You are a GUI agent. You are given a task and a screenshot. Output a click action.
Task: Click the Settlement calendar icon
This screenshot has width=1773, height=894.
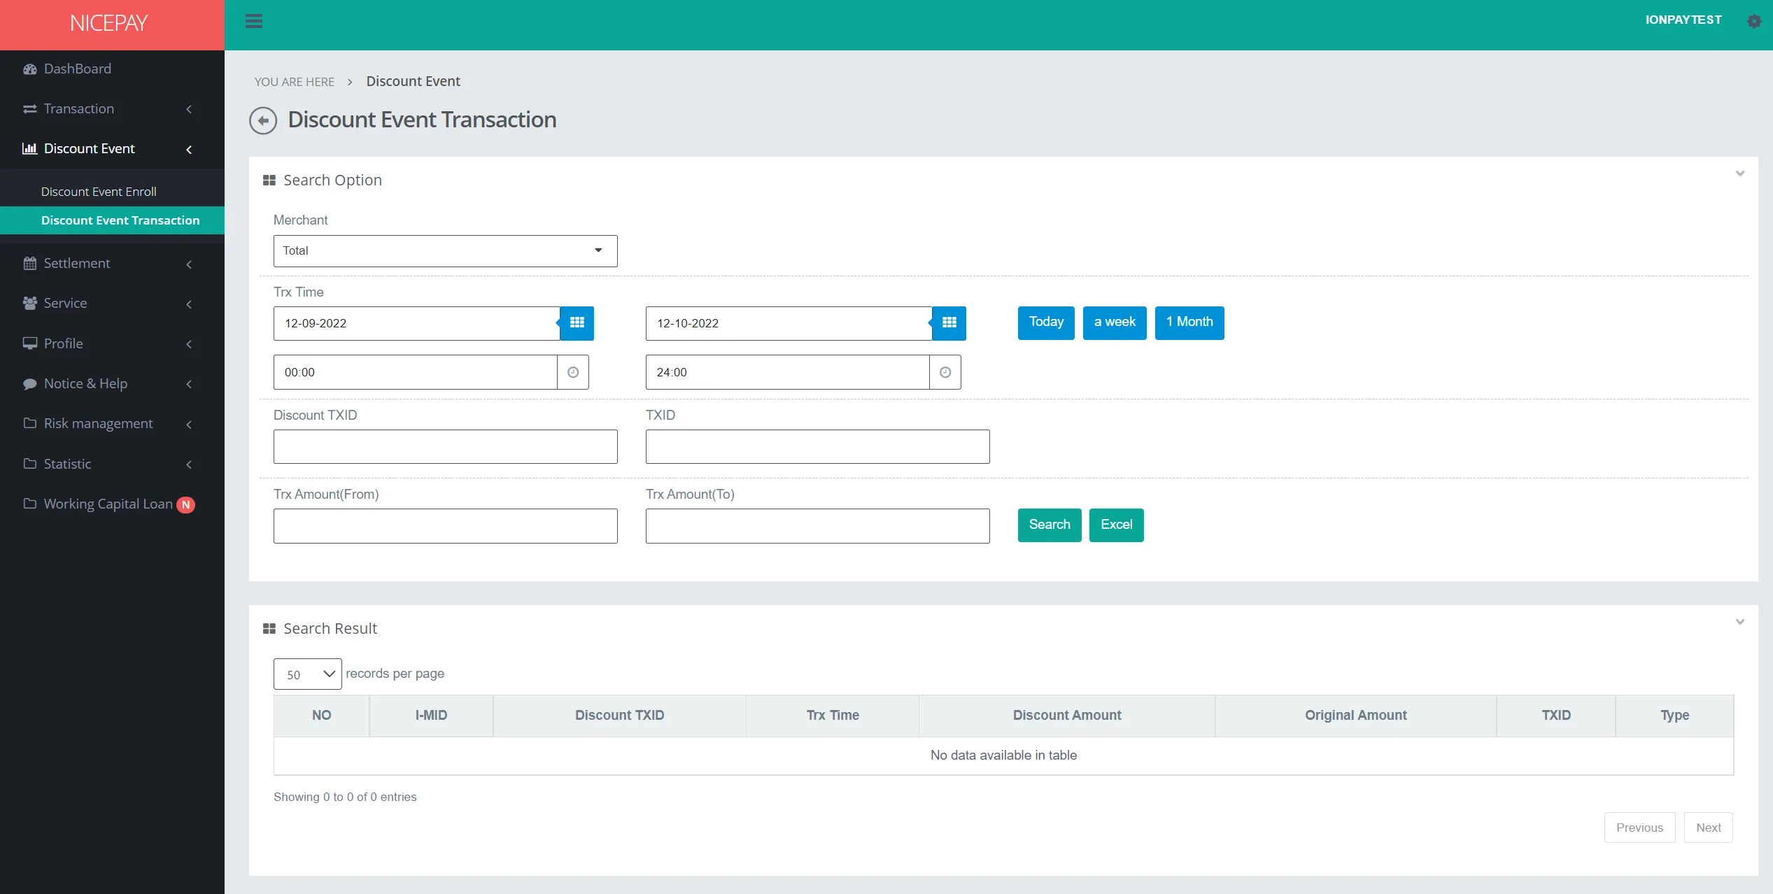tap(29, 264)
